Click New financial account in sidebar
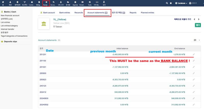Screen dimensions: 204x109 click(x=10, y=15)
